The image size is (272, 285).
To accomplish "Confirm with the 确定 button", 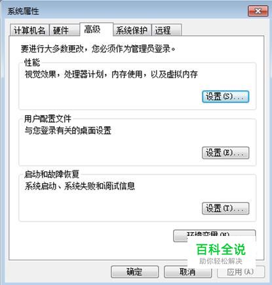I will click(x=134, y=272).
